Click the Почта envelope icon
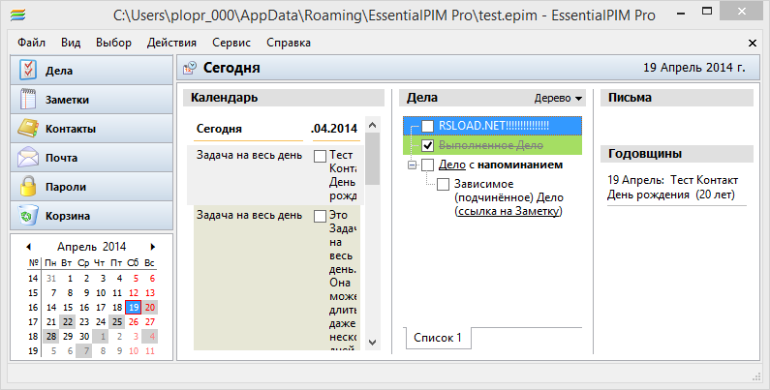The width and height of the screenshot is (770, 390). (28, 158)
